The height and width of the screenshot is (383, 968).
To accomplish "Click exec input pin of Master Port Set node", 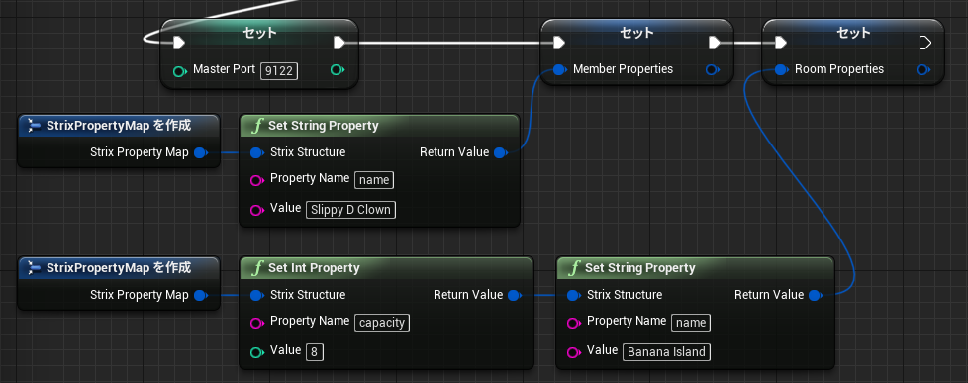I will click(179, 43).
